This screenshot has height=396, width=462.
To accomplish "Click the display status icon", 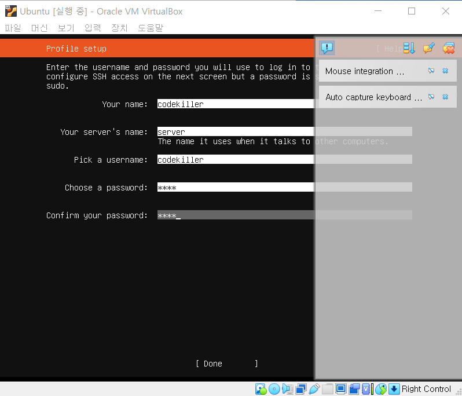I will coord(341,389).
